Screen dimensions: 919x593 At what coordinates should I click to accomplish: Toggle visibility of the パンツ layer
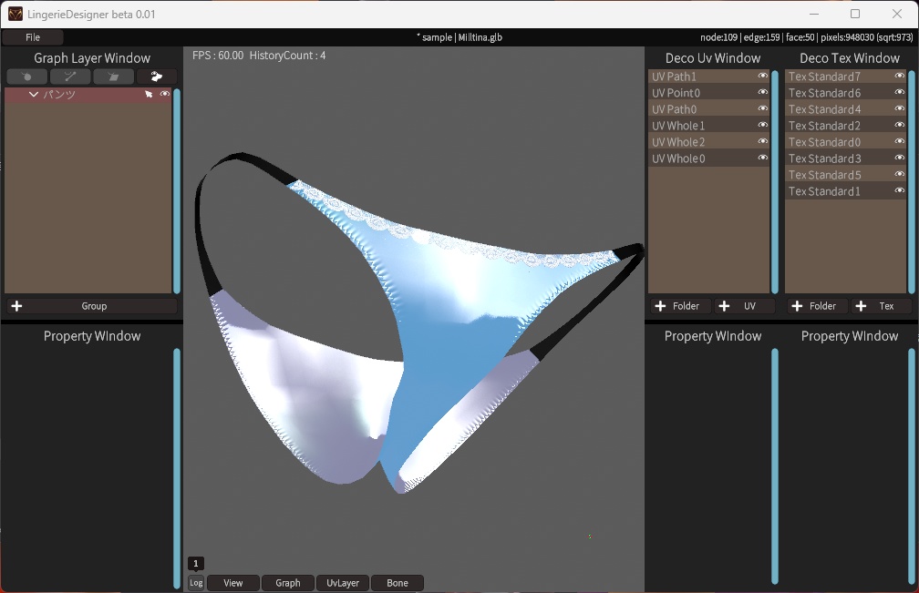[165, 94]
